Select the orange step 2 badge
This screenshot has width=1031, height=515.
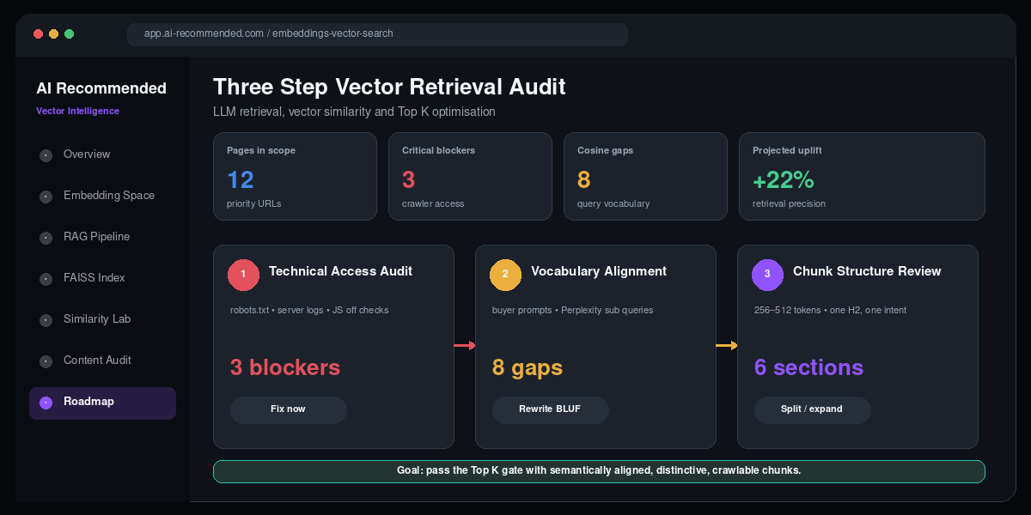click(x=505, y=275)
